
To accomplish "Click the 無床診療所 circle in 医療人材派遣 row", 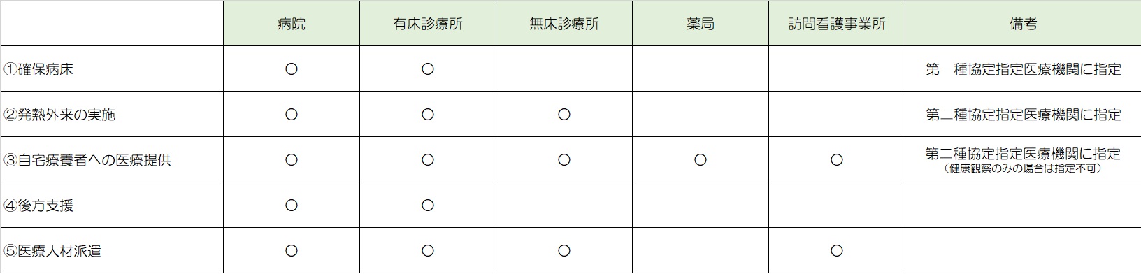I will [564, 251].
